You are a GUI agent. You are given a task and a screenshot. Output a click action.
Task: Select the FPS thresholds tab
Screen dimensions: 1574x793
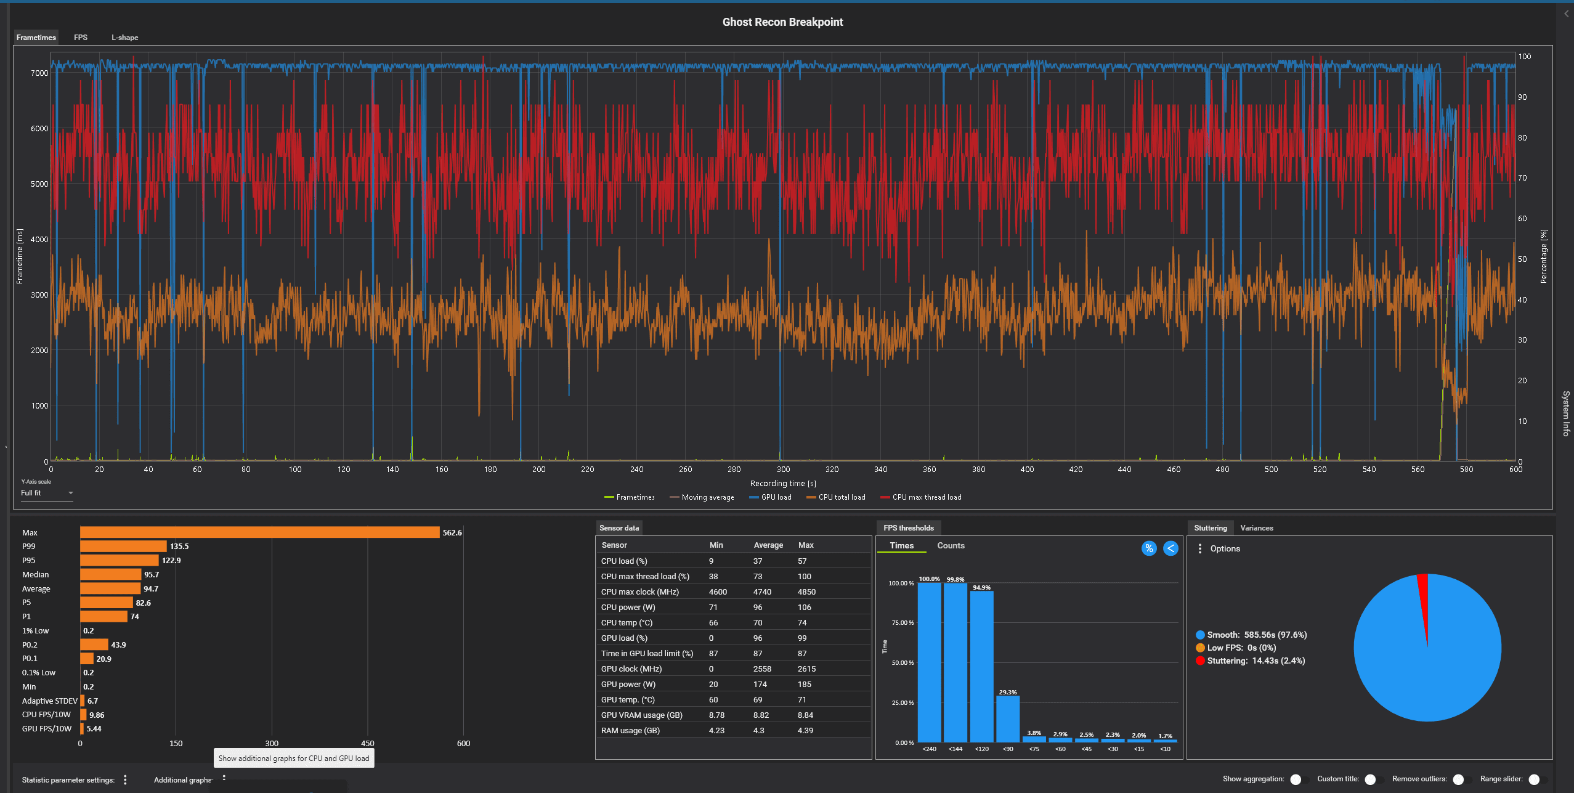click(908, 528)
